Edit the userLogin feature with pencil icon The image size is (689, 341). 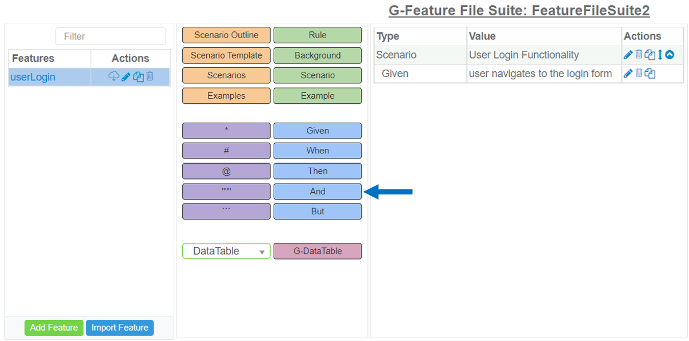point(126,76)
